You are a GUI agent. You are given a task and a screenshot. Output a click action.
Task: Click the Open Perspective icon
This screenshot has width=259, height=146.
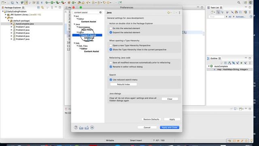(246, 2)
